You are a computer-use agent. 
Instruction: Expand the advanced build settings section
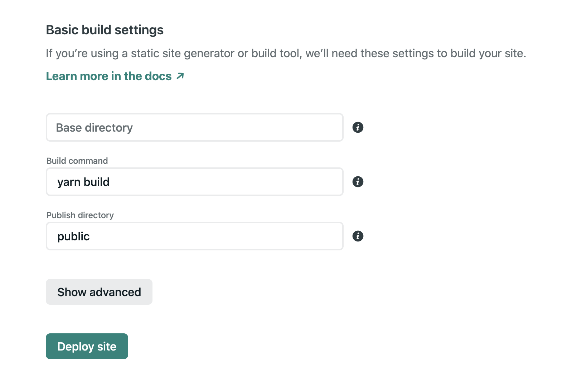pyautogui.click(x=99, y=292)
